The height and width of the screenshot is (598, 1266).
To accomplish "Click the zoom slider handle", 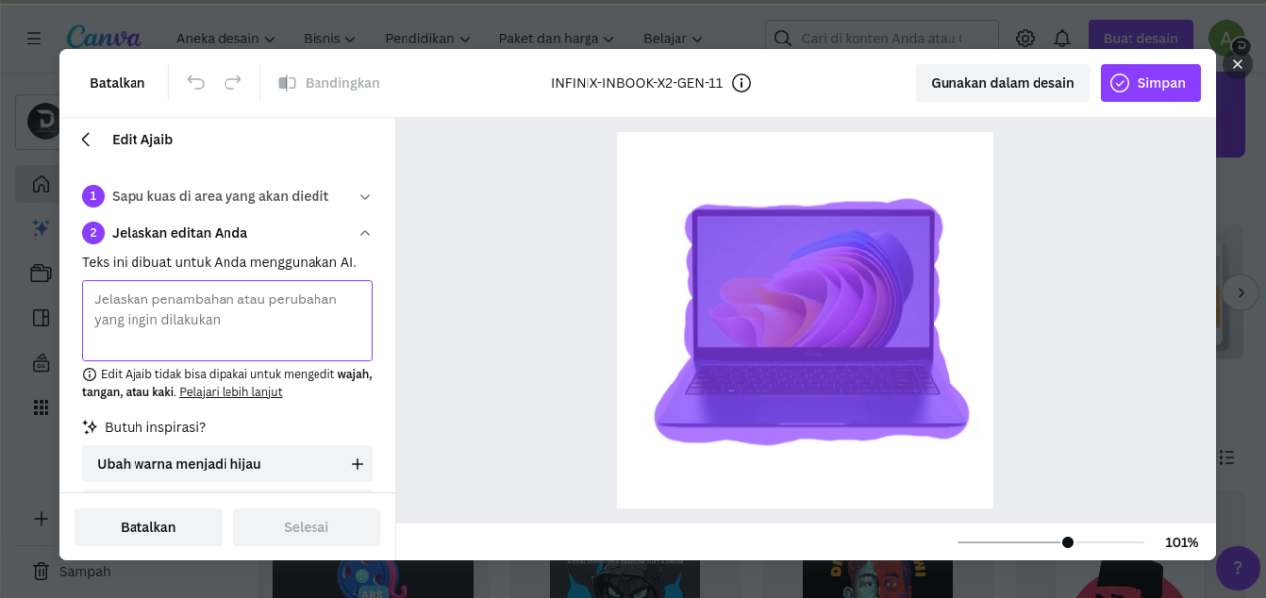I will [1067, 542].
